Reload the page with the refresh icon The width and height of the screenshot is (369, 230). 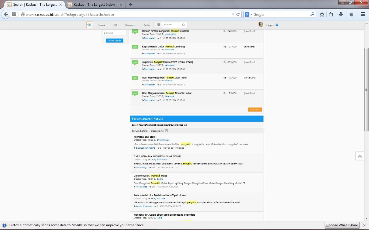pos(238,14)
